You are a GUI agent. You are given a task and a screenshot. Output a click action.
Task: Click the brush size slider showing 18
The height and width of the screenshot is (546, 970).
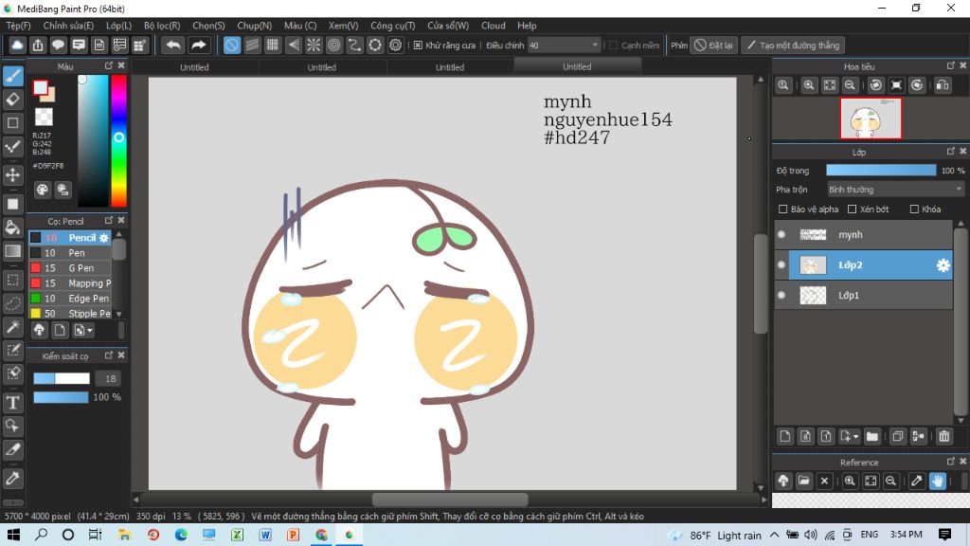pyautogui.click(x=62, y=378)
